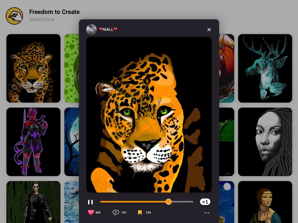
Task: Click the NIALL username
Action: click(108, 29)
